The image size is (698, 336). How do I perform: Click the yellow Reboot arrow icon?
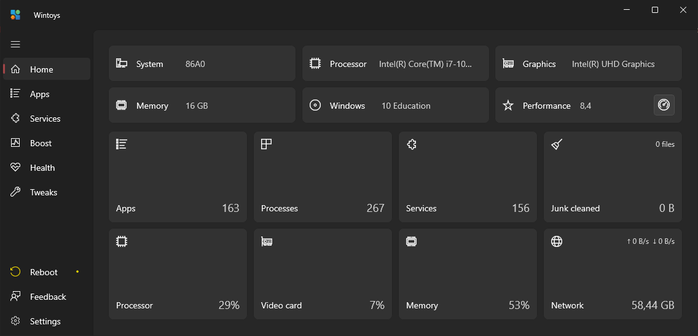[x=15, y=272]
